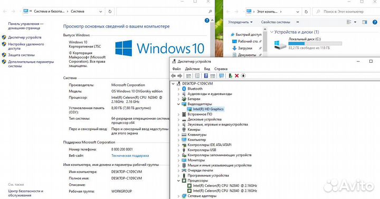Open view options dropdown arrow in Explorer toolbar
380x199 pixels.
point(355,22)
